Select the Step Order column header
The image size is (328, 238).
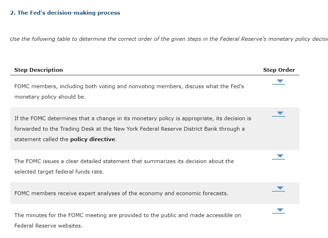(279, 70)
